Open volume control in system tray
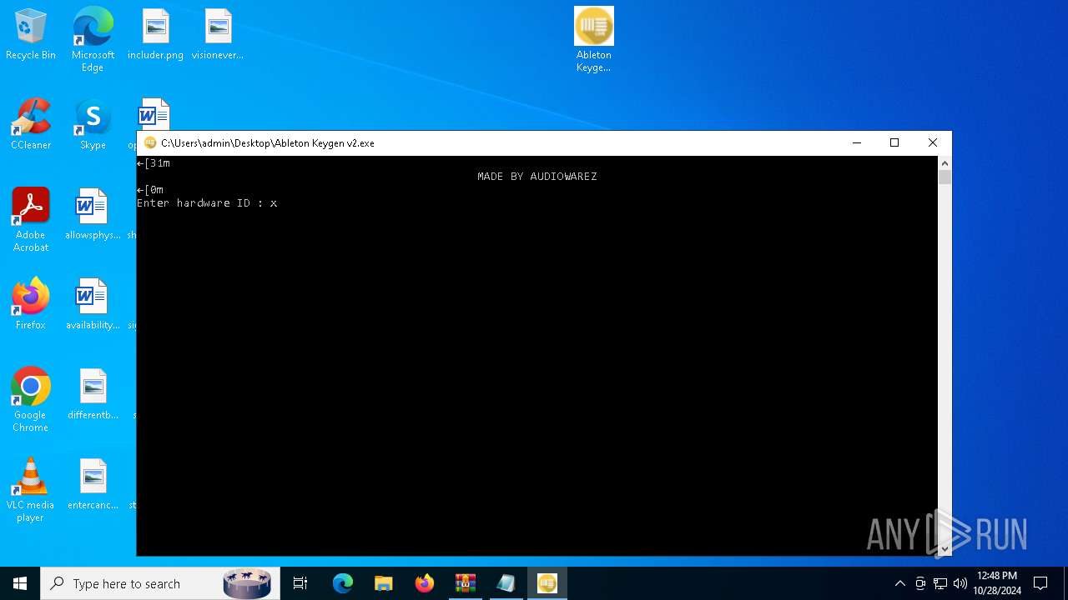Viewport: 1068px width, 600px height. [960, 583]
